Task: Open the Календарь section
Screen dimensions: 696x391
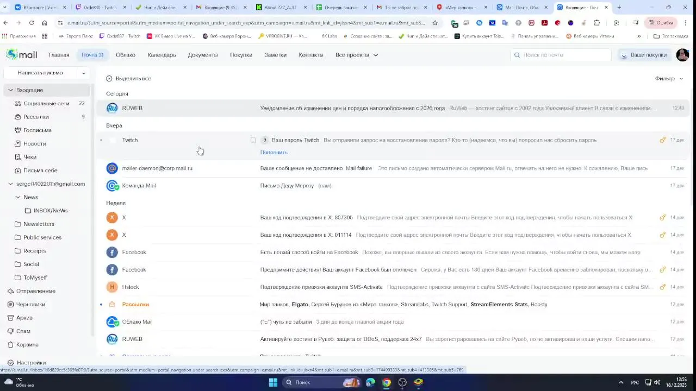Action: click(x=161, y=55)
